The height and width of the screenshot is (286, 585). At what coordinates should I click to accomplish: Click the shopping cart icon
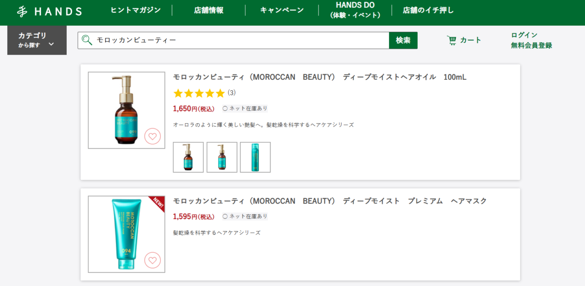click(x=452, y=40)
